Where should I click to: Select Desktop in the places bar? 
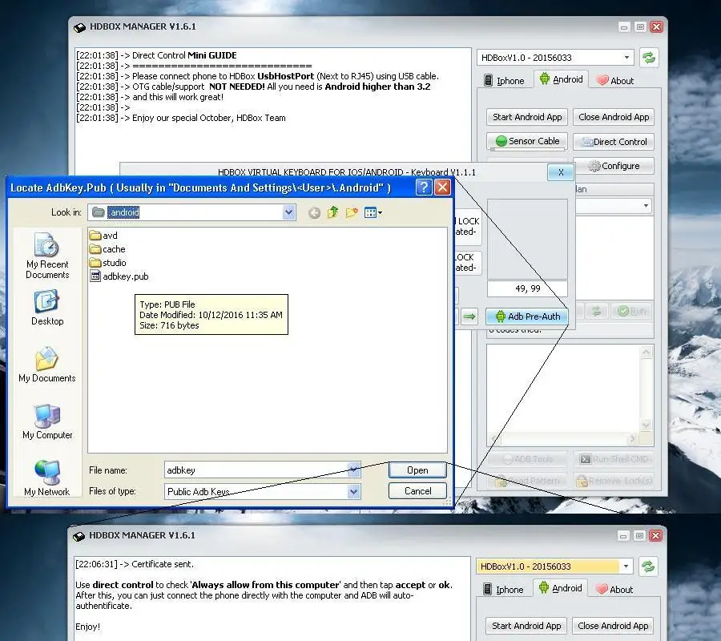pyautogui.click(x=47, y=307)
